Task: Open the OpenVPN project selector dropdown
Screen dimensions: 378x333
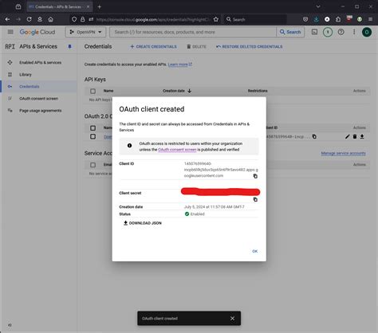Action: point(85,32)
